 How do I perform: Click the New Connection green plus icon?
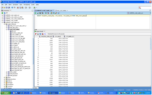[2, 13]
